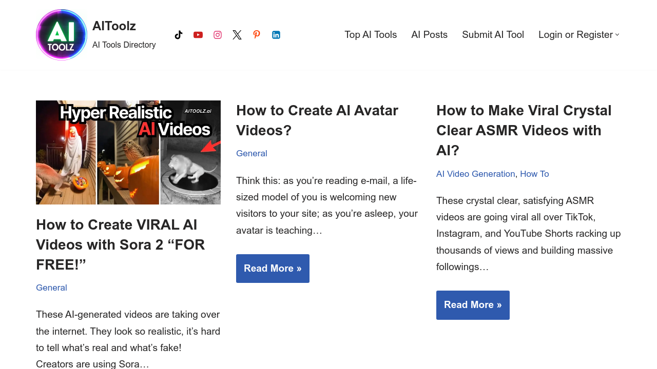Open the YouTube social icon
The height and width of the screenshot is (369, 657).
click(x=198, y=35)
